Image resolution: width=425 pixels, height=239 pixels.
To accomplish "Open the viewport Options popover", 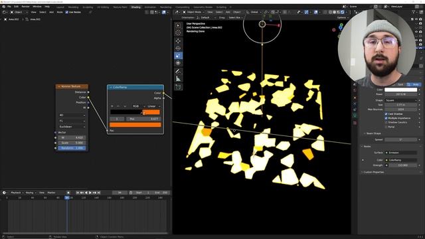I will click(x=342, y=18).
